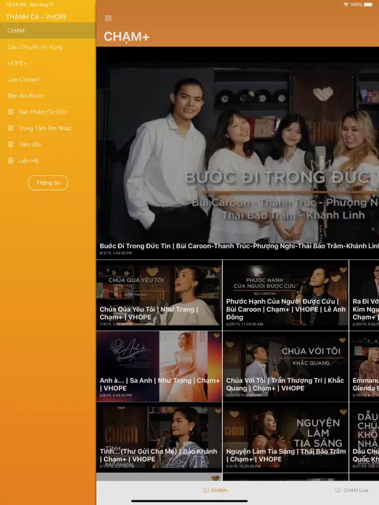Open Anh à... Sa Anh video
The image size is (379, 505).
coord(159,366)
